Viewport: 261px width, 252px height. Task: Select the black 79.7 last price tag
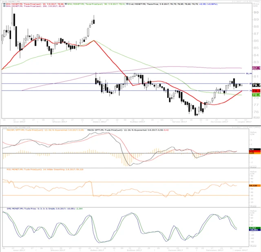(x=257, y=85)
